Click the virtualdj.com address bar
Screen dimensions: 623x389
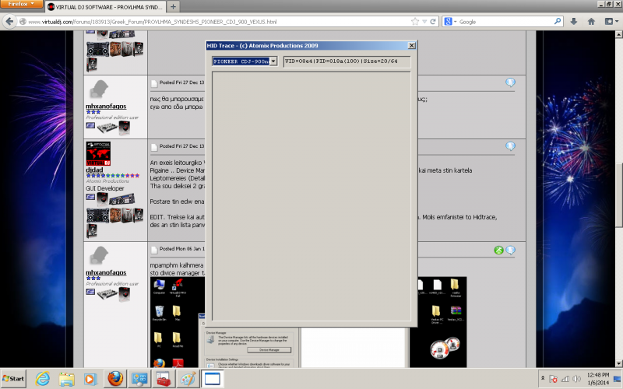(x=215, y=22)
